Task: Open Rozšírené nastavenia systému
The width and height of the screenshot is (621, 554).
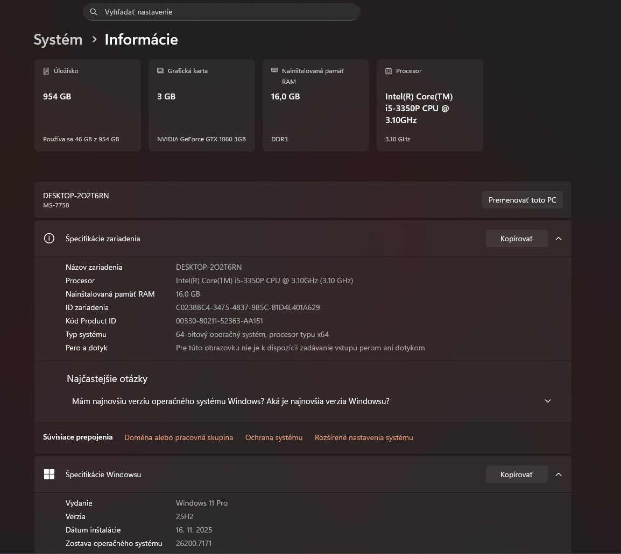Action: 364,437
